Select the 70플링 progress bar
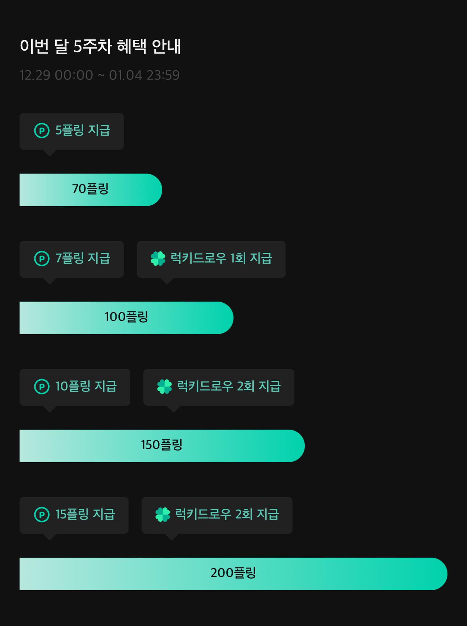 coord(91,190)
